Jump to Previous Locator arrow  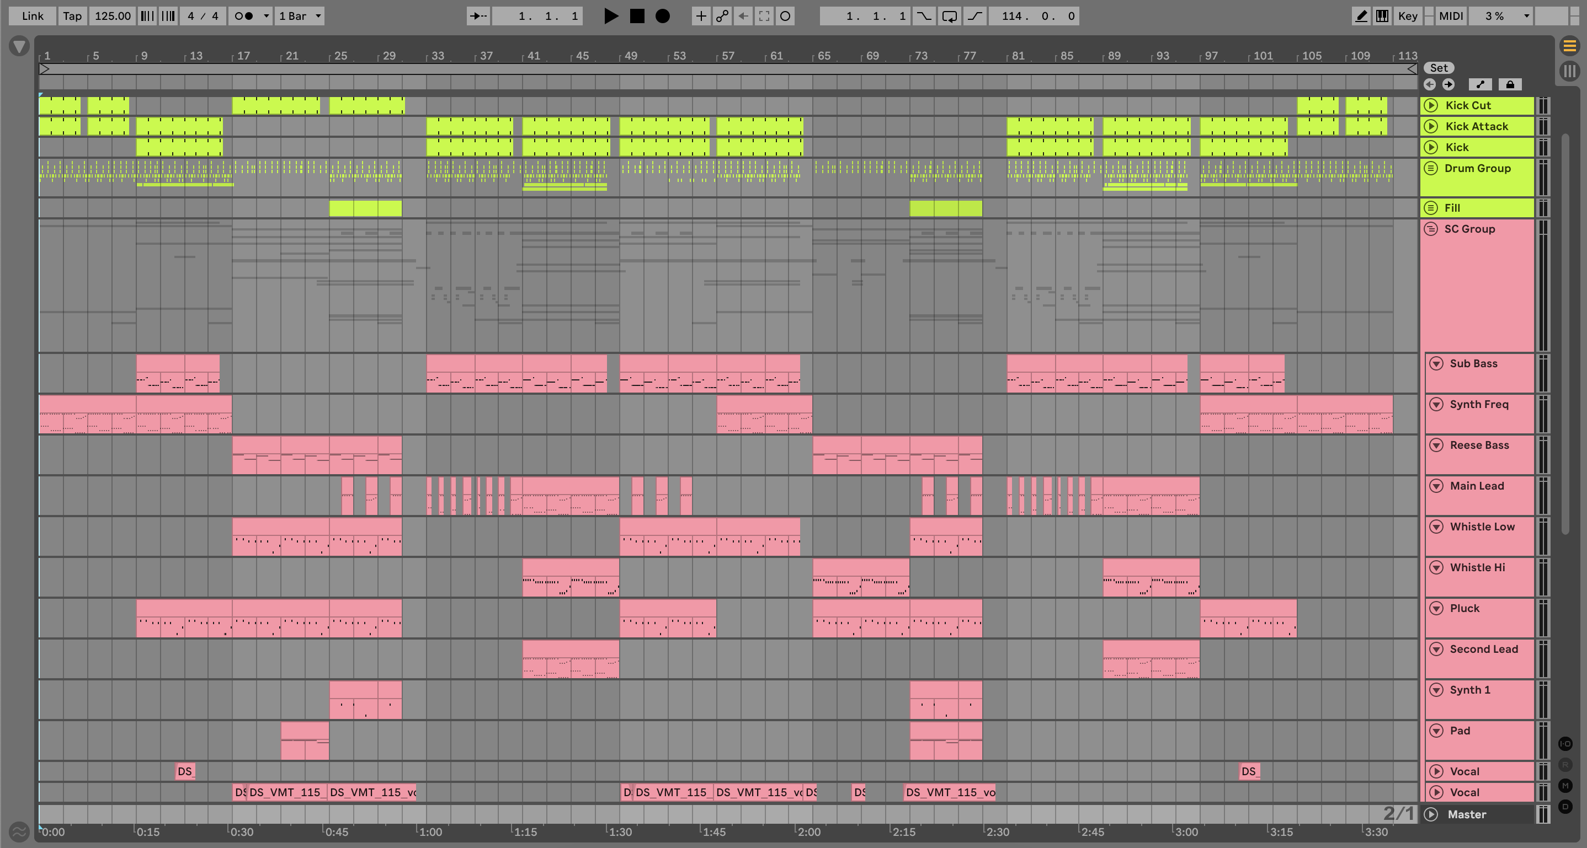[x=1429, y=84]
